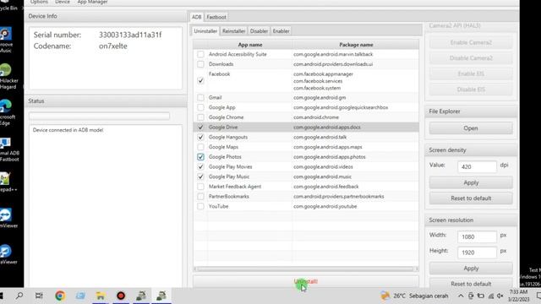Check the Market Feedback Agent checkbox
Viewport: 541px width, 304px height.
[x=200, y=187]
